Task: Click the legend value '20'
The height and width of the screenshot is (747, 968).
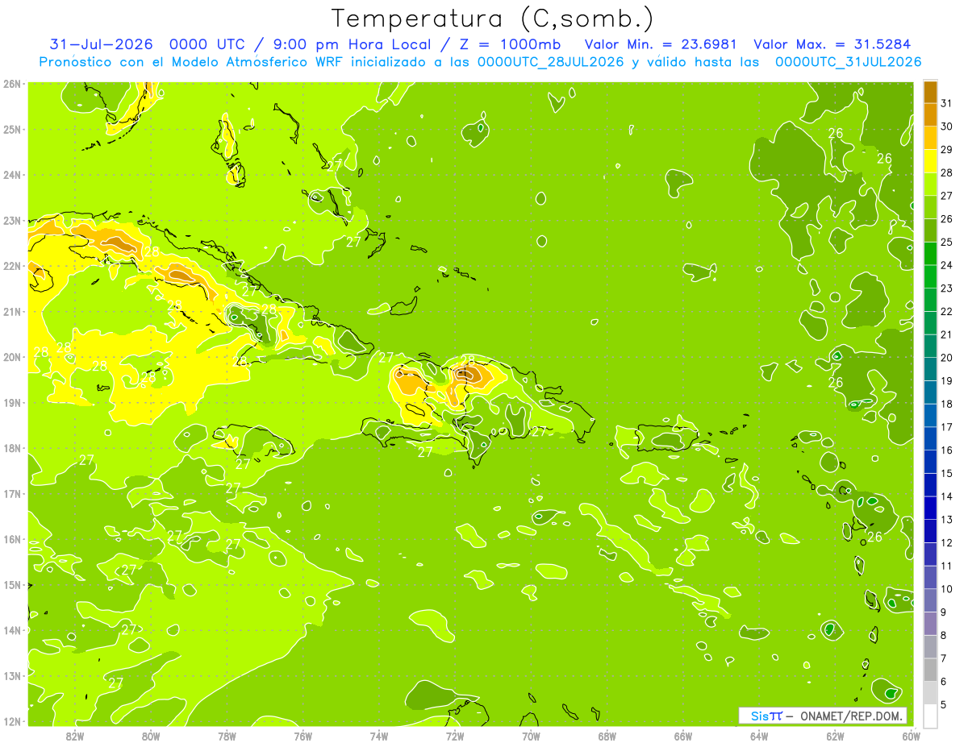Action: tap(946, 358)
